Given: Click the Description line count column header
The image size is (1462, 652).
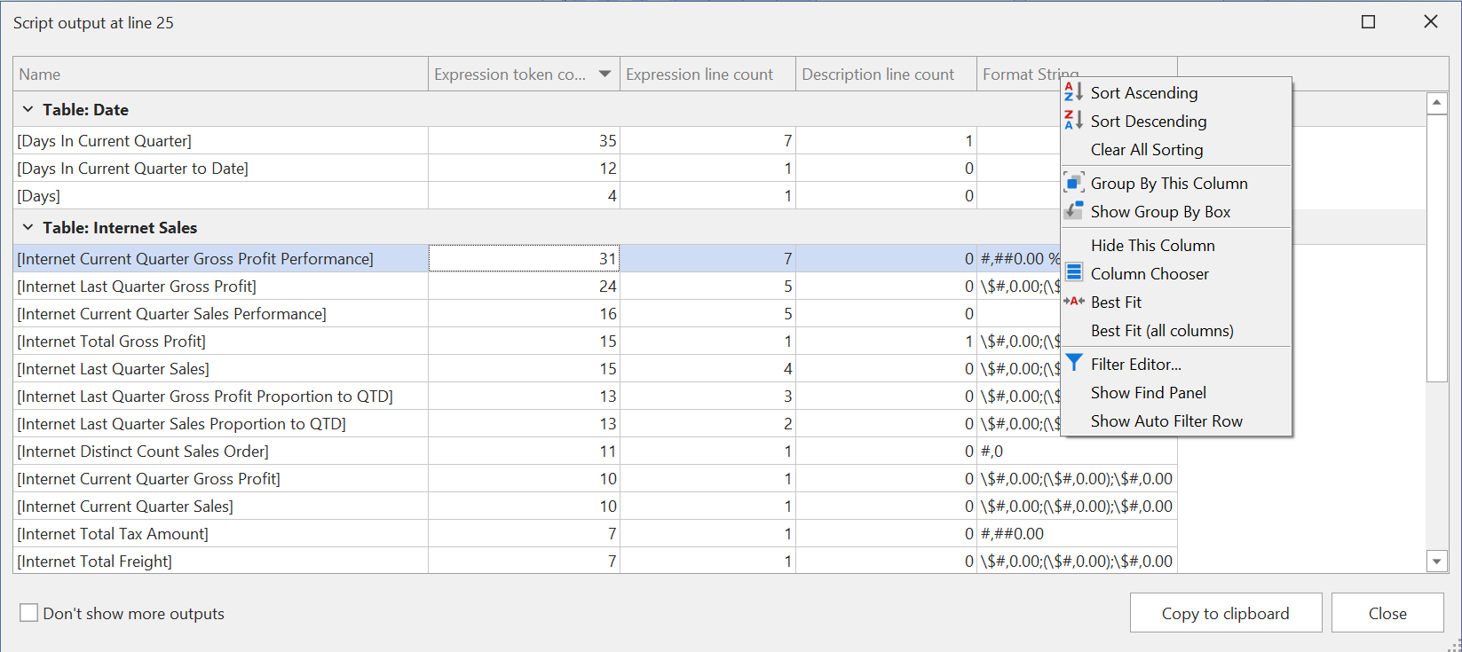Looking at the screenshot, I should point(877,75).
